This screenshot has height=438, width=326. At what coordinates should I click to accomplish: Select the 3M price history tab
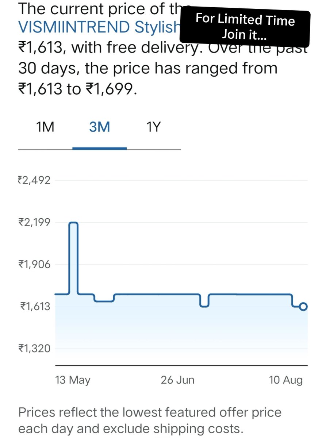[x=99, y=128]
